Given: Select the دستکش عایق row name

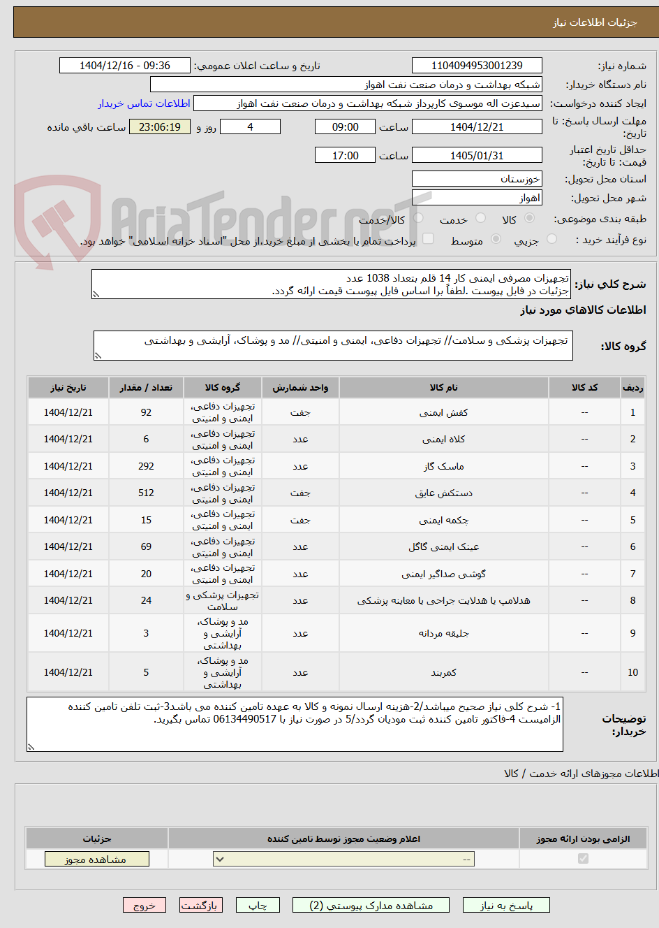Looking at the screenshot, I should (x=443, y=493).
